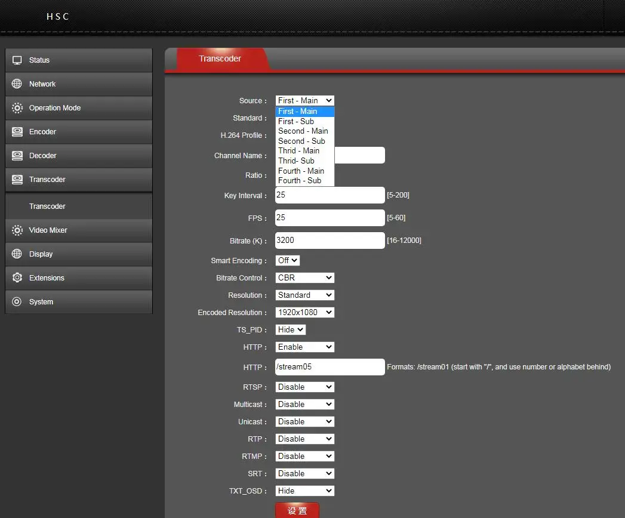This screenshot has width=625, height=518.
Task: Click the Extensions cog icon
Action: (x=17, y=277)
